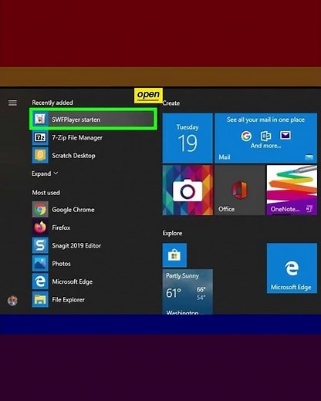Screen dimensions: 321x401
Task: Select the Scratch Desktop label
Action: (73, 156)
